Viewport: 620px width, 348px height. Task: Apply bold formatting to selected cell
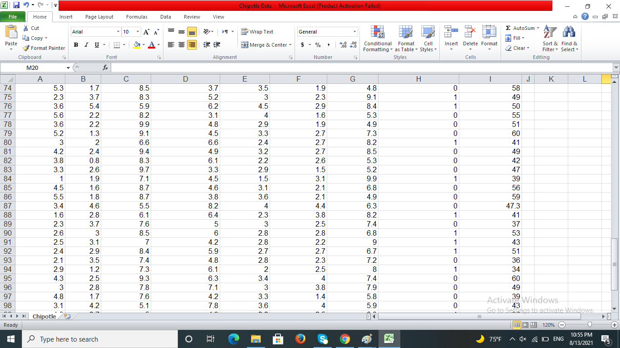tap(76, 45)
